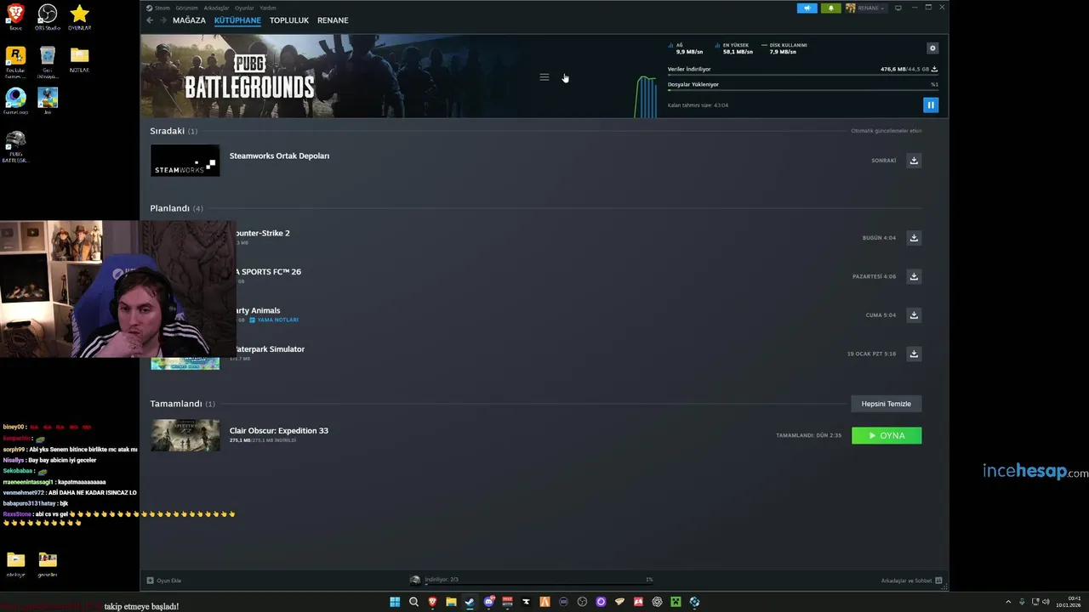Open File Explorer from taskbar
Viewport: 1089px width, 612px height.
pyautogui.click(x=451, y=602)
